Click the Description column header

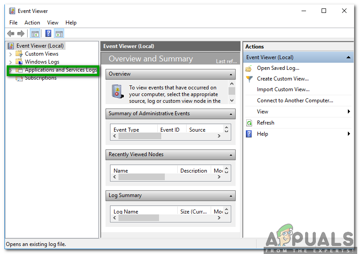(194, 170)
